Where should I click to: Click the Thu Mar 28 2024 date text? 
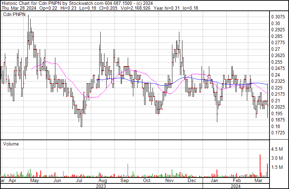(19, 8)
